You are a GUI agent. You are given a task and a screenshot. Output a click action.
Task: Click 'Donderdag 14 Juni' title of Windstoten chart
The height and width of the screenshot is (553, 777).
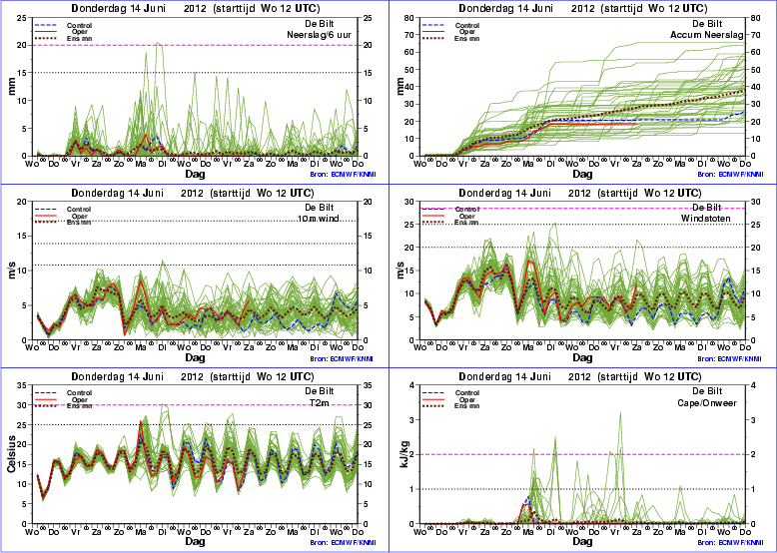(506, 193)
